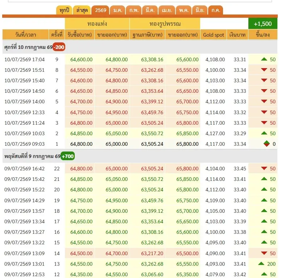Select the มิ.ย. month tab
This screenshot has width=285, height=278.
(200, 11)
